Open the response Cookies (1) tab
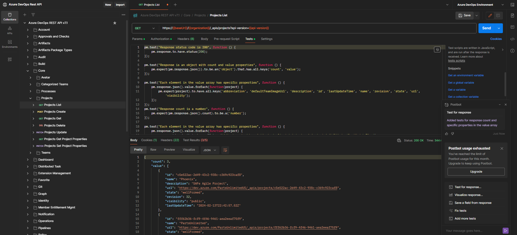 tap(149, 140)
